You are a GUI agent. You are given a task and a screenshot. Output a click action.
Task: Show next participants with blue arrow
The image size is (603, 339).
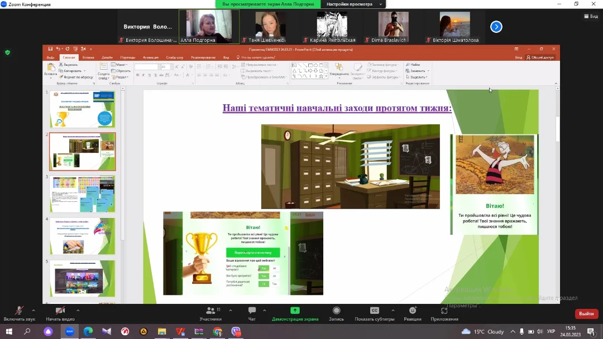point(496,27)
